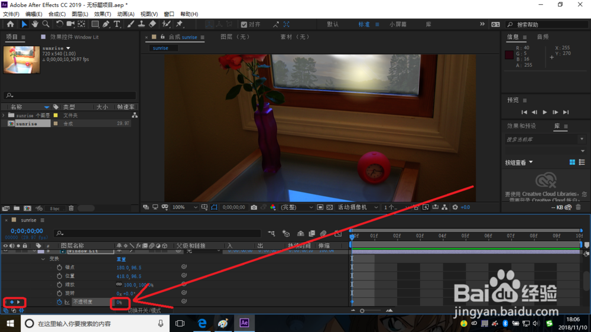591x332 pixels.
Task: Toggle the opacity keyframe diamond
Action: click(12, 302)
